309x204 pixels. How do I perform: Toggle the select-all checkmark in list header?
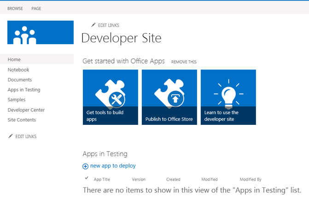[x=86, y=178]
